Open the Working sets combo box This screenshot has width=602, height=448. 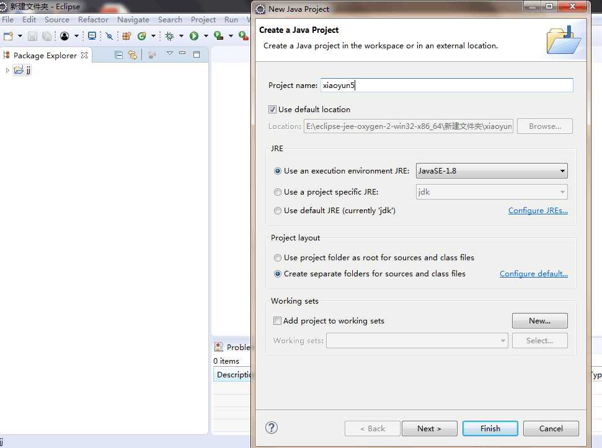[x=417, y=341]
